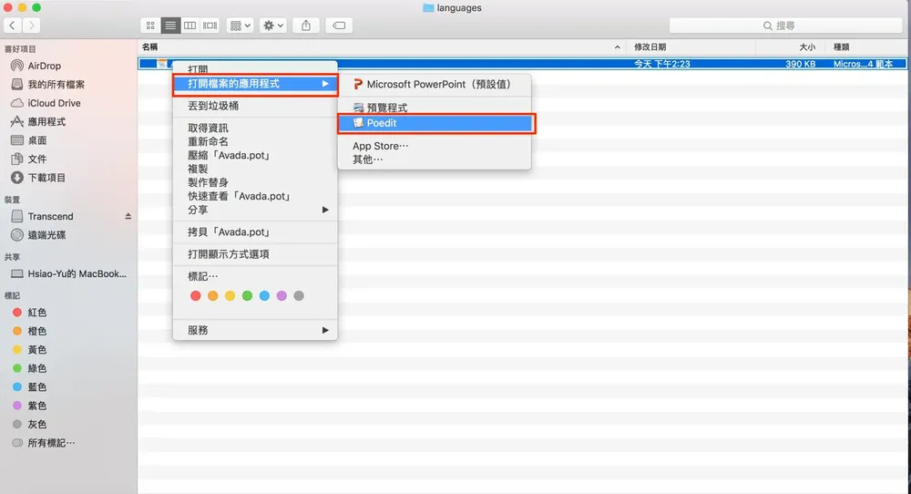Go back with the left arrow
The width and height of the screenshot is (911, 494).
click(x=12, y=26)
